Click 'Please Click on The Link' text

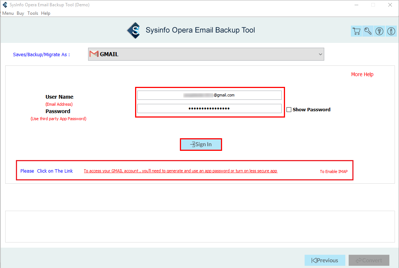47,171
